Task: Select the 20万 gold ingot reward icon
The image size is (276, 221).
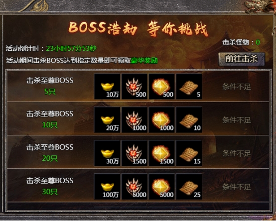Action: [x=107, y=120]
